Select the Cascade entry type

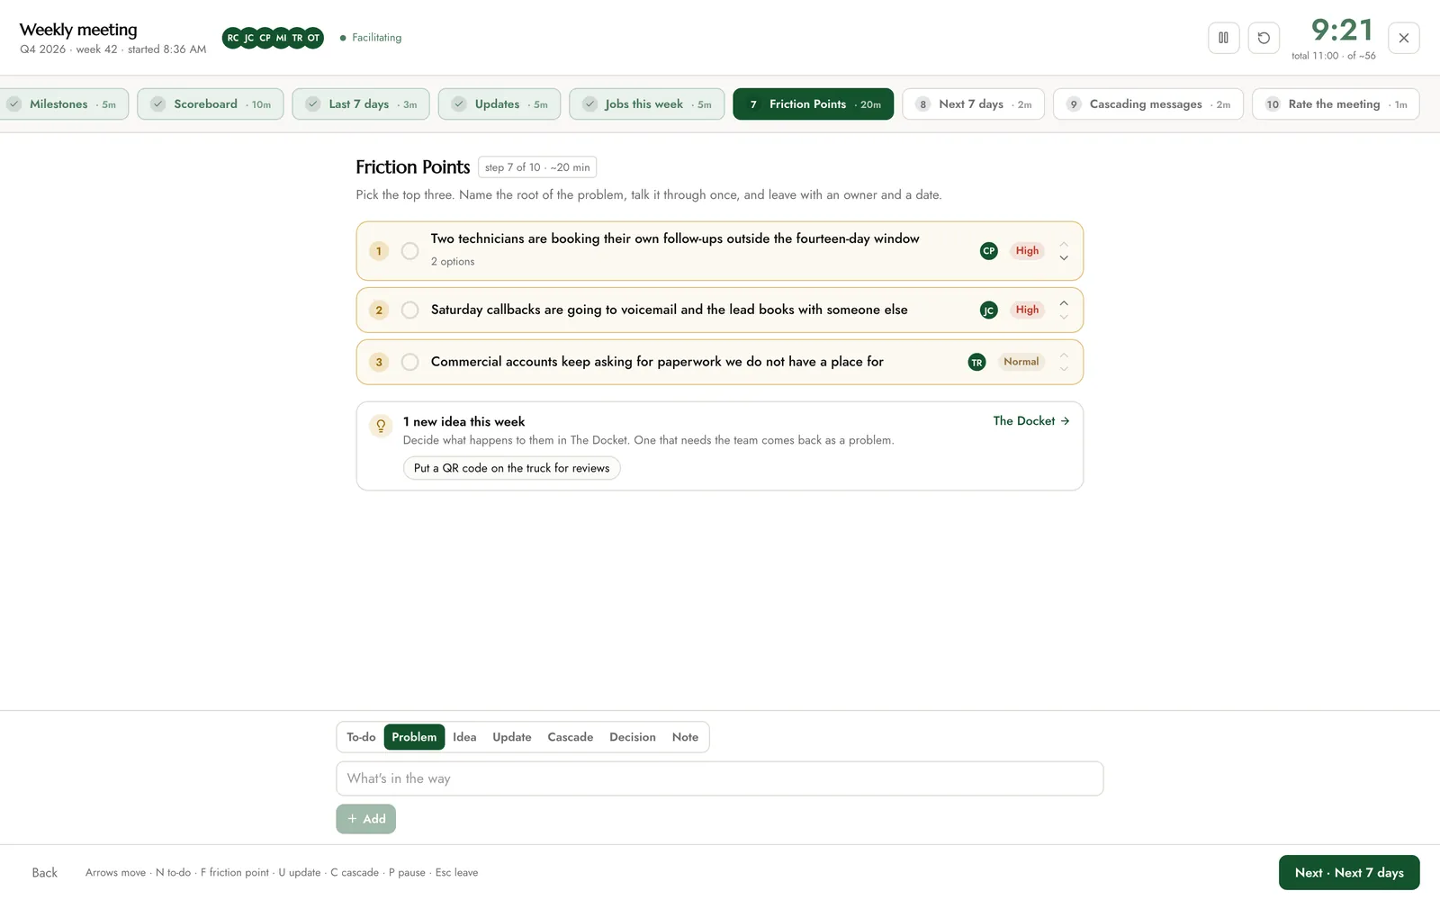click(x=571, y=737)
